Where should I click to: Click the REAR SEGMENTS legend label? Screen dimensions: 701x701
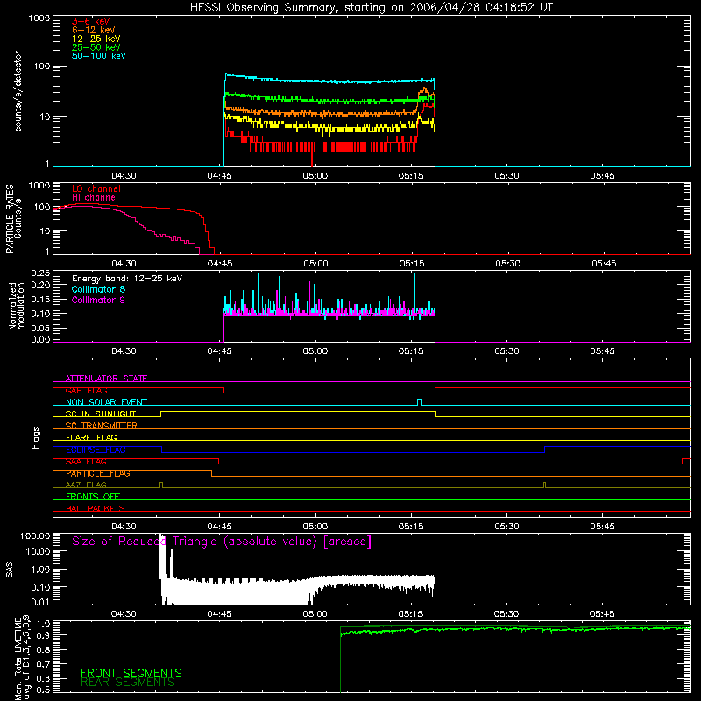point(128,683)
